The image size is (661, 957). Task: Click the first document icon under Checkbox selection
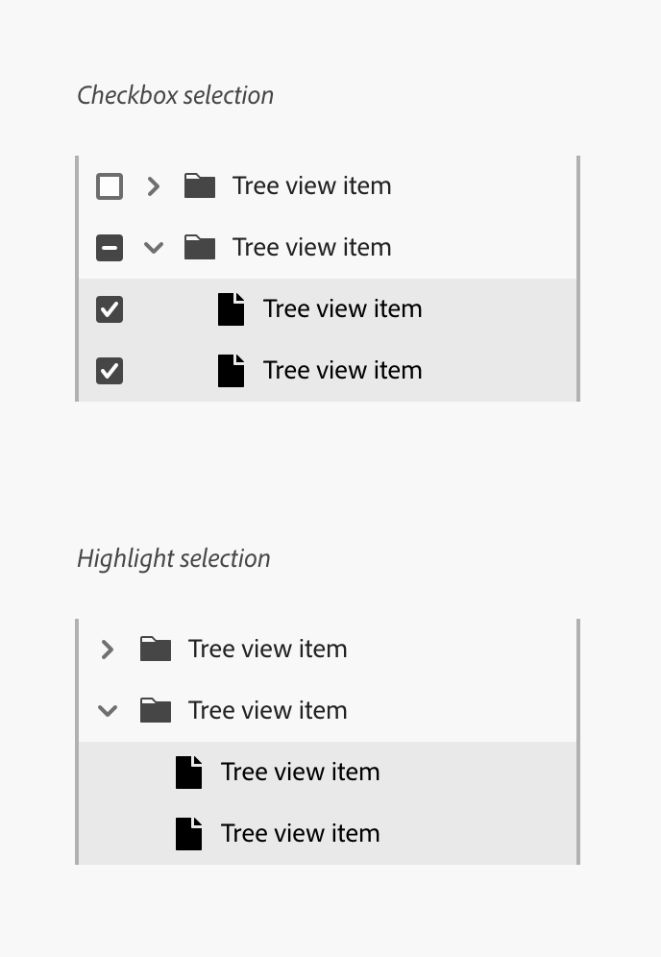pyautogui.click(x=231, y=308)
